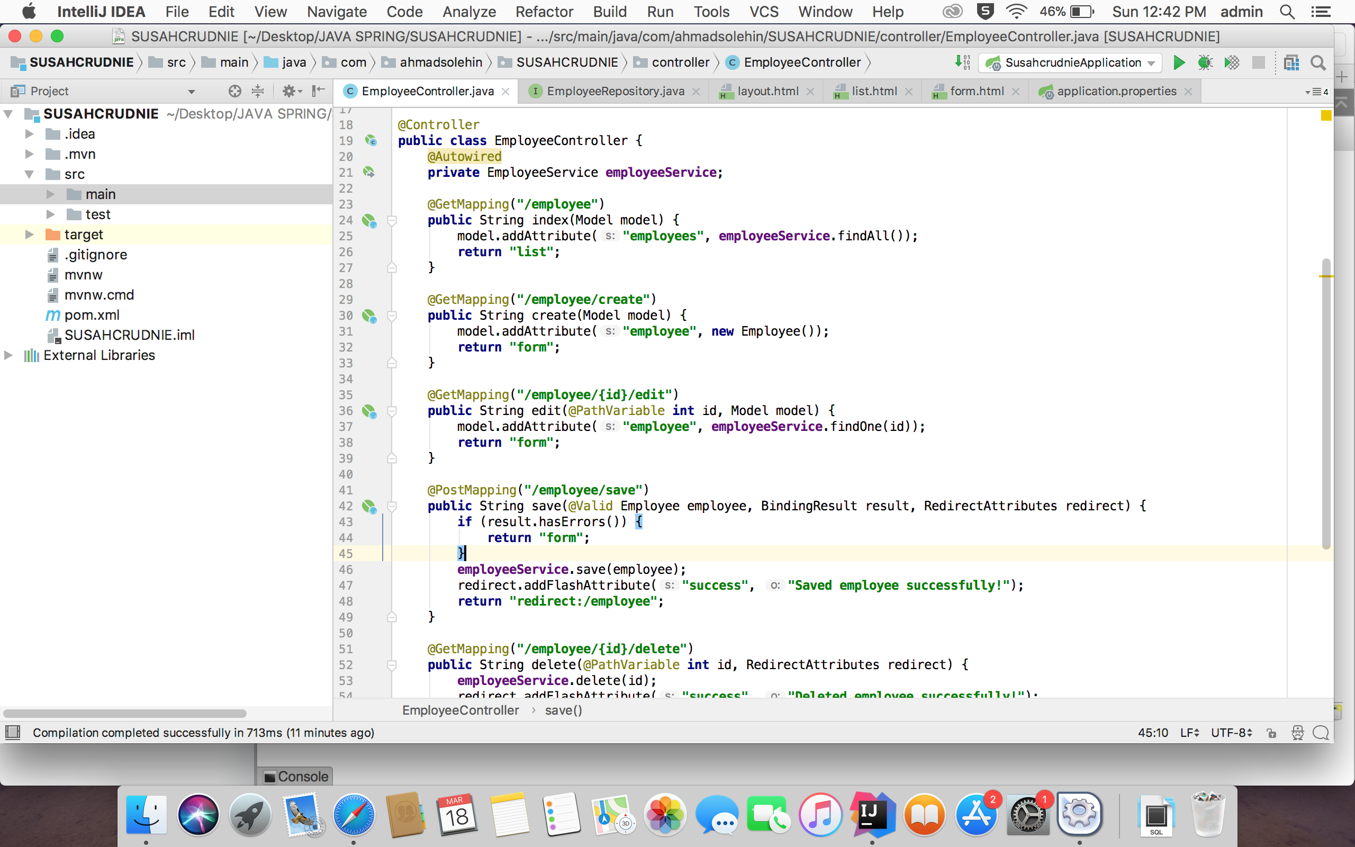Screen dimensions: 1355x847
Task: Open the Refactor menu
Action: pyautogui.click(x=544, y=11)
